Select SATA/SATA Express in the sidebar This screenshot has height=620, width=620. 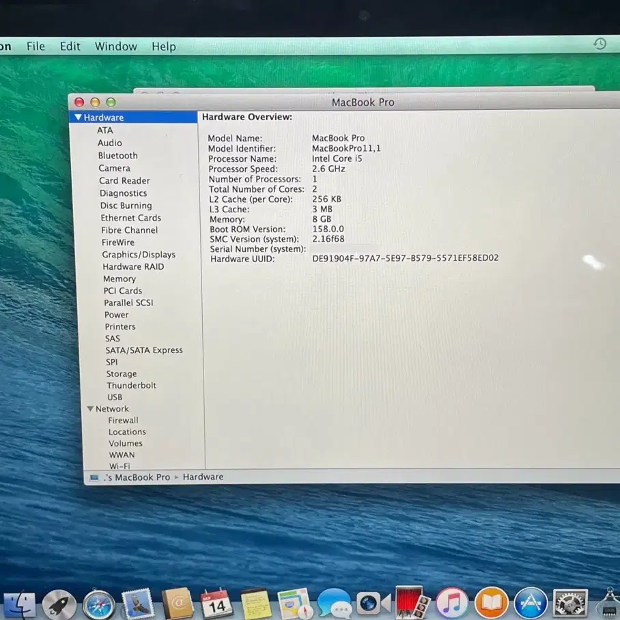(144, 350)
